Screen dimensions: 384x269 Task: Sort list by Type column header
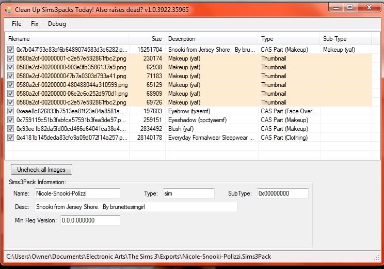[x=289, y=39]
